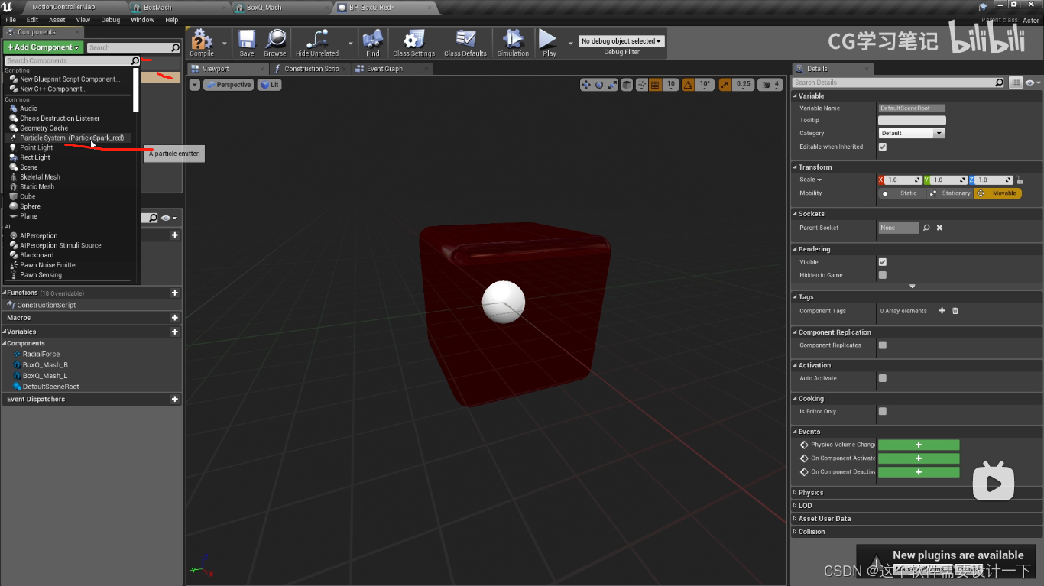Add an Audio component
This screenshot has width=1044, height=586.
tap(28, 108)
